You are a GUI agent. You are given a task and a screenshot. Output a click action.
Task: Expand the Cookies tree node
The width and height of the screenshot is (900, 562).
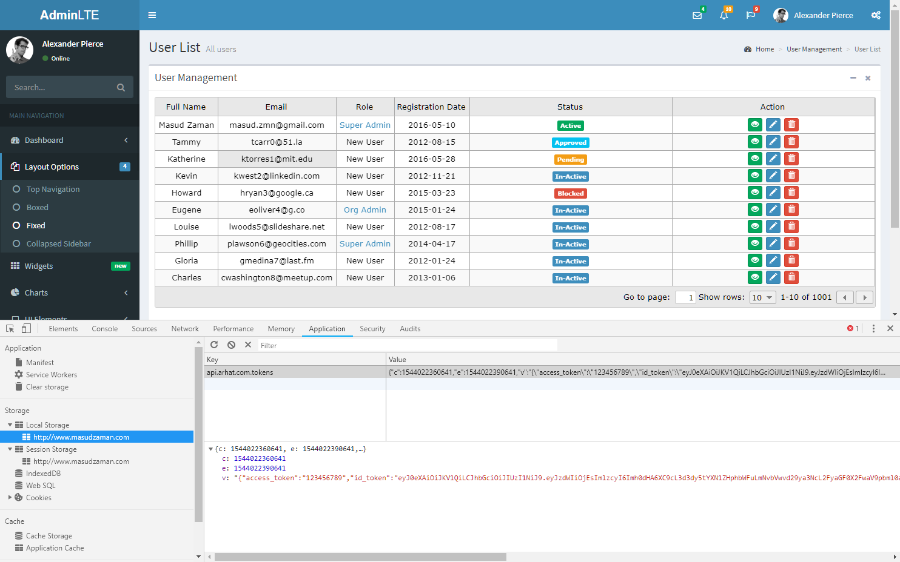coord(10,497)
